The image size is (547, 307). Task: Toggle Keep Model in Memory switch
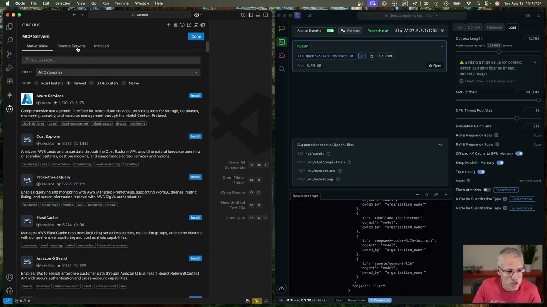click(x=500, y=162)
